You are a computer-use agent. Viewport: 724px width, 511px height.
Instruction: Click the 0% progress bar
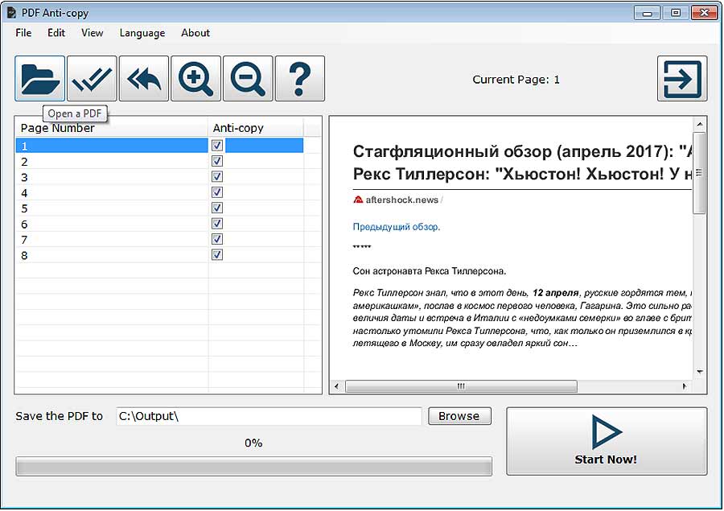coord(254,467)
